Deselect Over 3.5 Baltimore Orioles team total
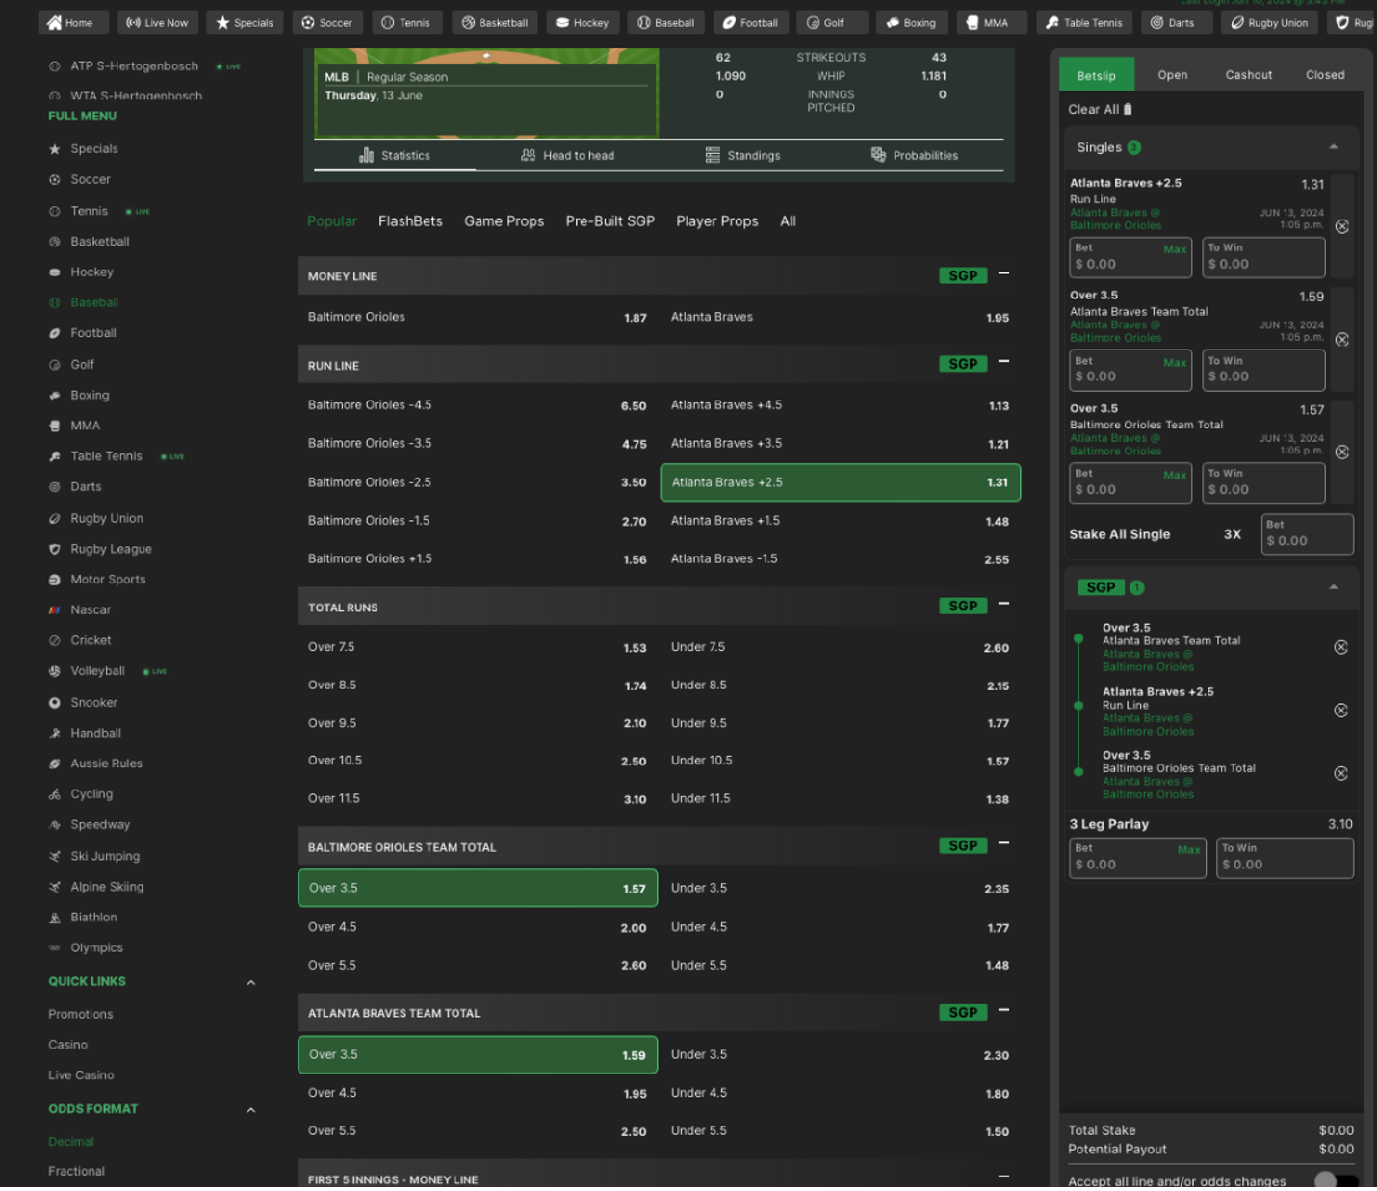The height and width of the screenshot is (1191, 1377). 478,889
